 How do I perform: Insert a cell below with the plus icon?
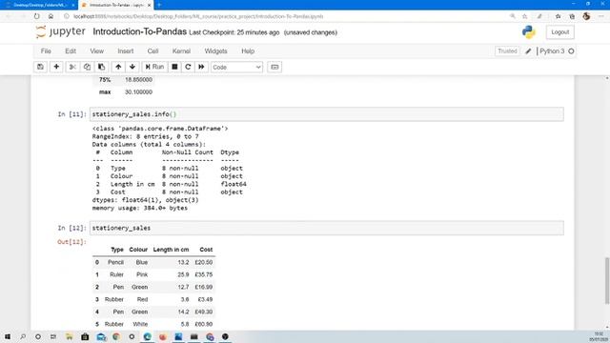[x=56, y=67]
